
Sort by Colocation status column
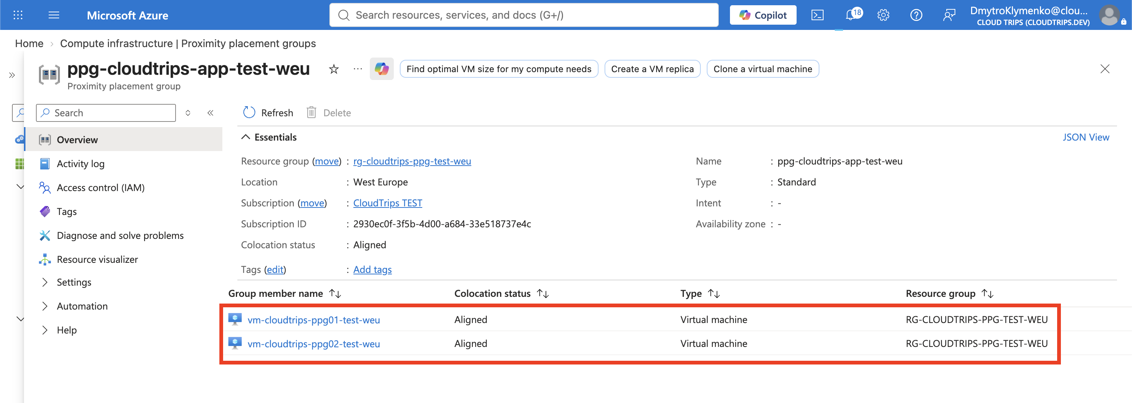coord(501,294)
